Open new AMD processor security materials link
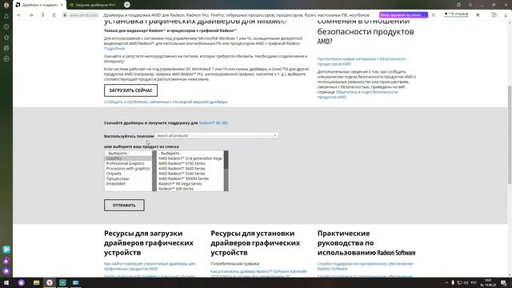 click(x=362, y=62)
